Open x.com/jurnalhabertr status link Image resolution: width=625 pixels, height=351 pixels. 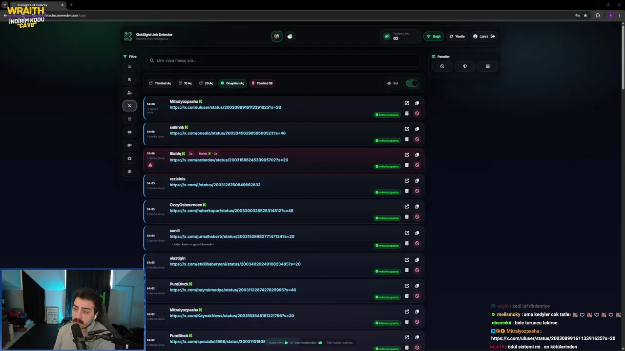click(232, 236)
